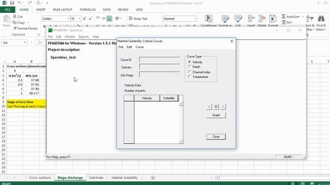Image resolution: width=330 pixels, height=185 pixels.
Task: Click the PHABSIM application icon in title bar
Action: click(x=50, y=30)
